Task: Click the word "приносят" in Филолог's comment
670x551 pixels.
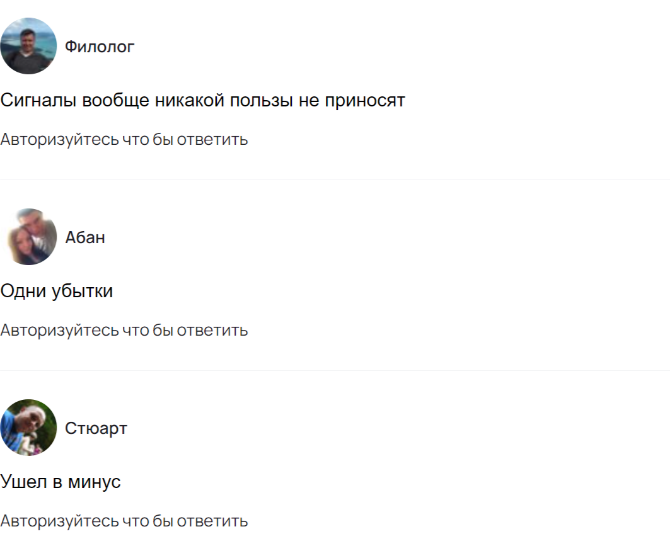Action: [364, 101]
